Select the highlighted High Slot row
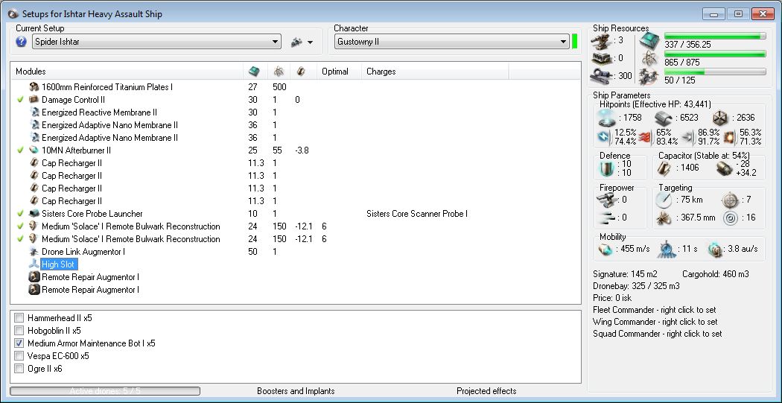This screenshot has width=782, height=403. click(60, 264)
